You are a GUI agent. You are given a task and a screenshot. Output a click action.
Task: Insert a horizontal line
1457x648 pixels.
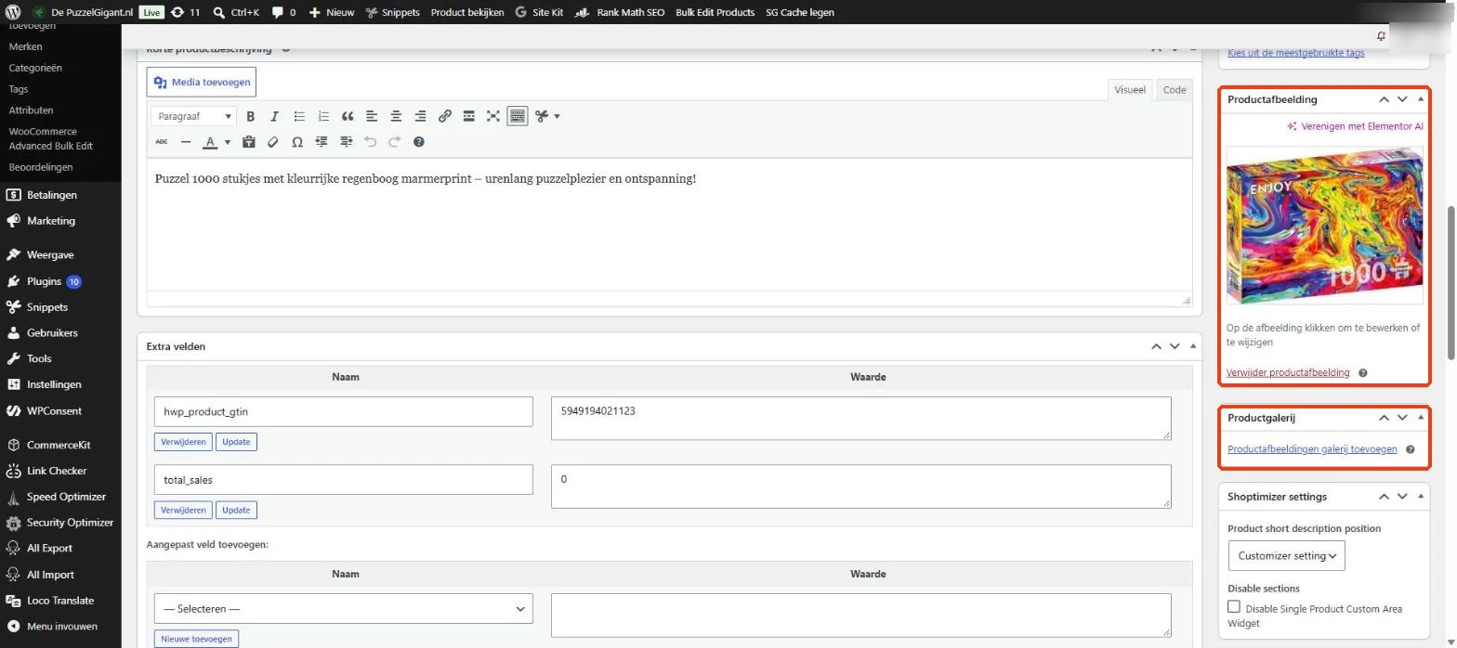pos(186,142)
